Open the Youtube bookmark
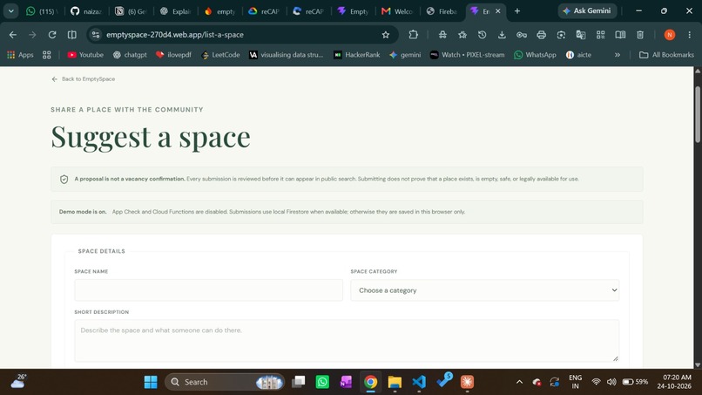Screen dimensions: 702x395 [85, 55]
